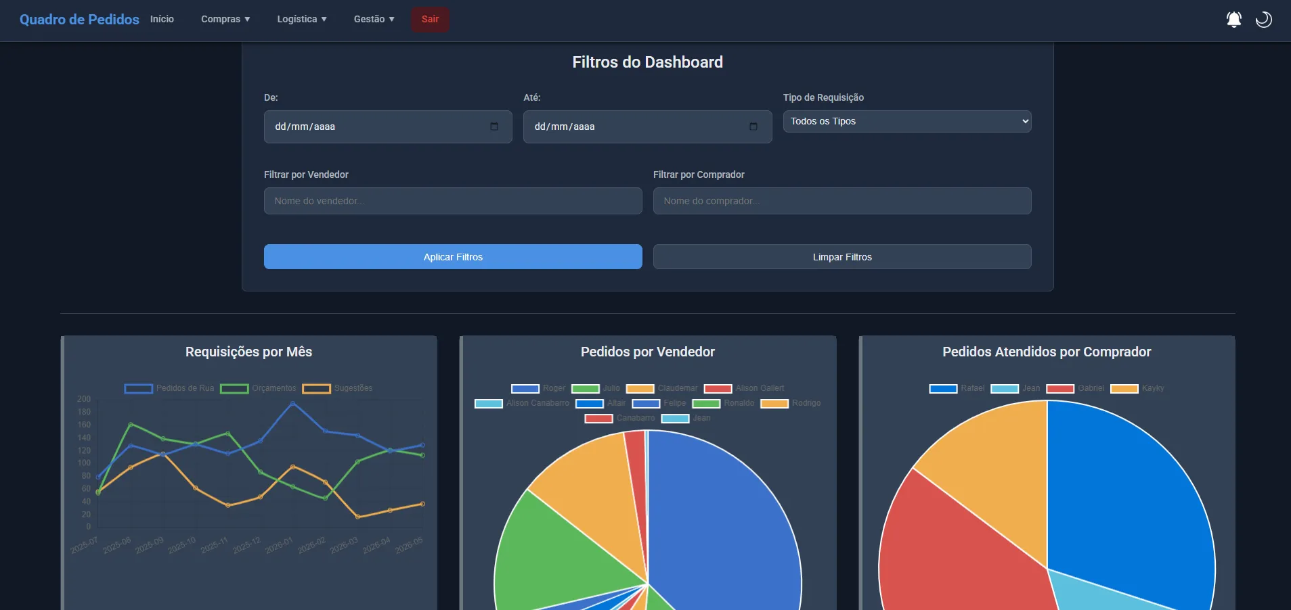Screen dimensions: 1291x610
Task: Hide Gabriel in the Comprador legend
Action: (1075, 388)
